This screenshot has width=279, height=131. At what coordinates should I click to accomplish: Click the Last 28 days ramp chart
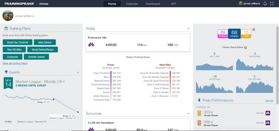pos(254,64)
